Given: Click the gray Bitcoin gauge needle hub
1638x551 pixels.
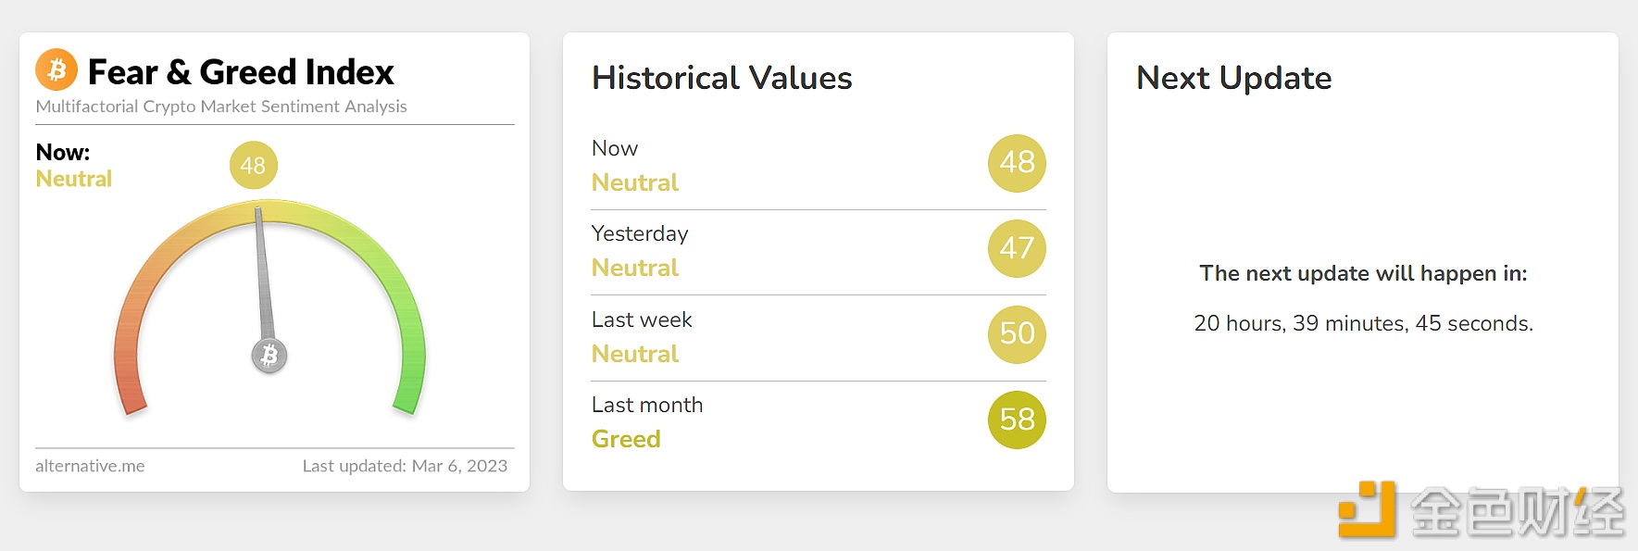Looking at the screenshot, I should (269, 355).
